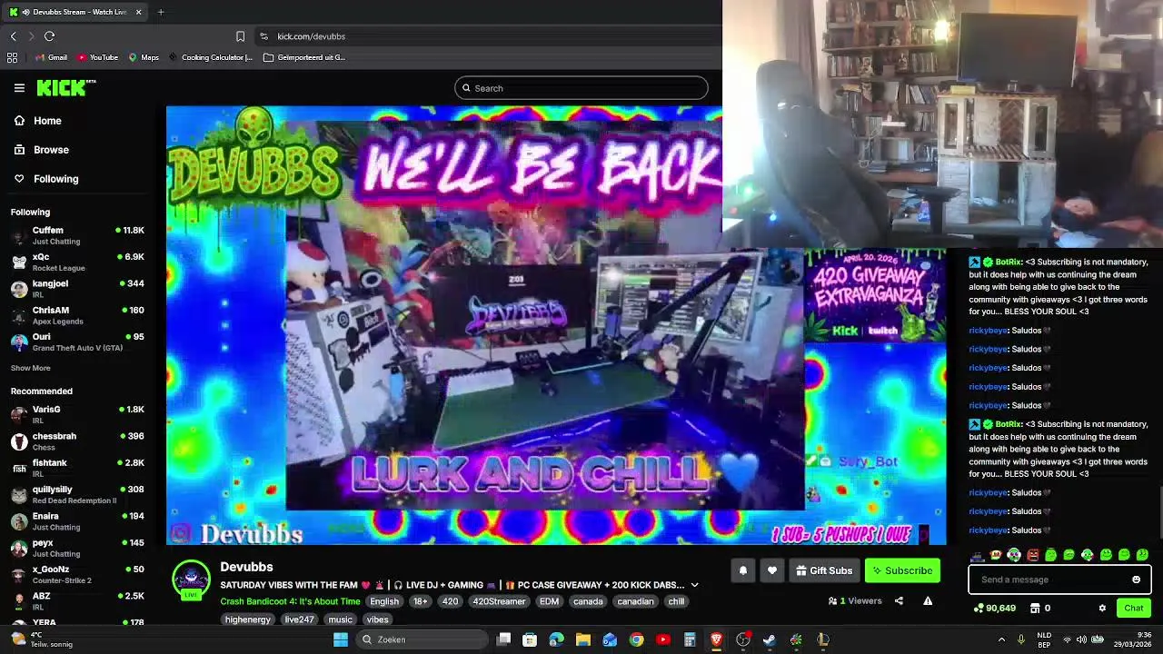
Task: Click the Gift Subs button
Action: pos(824,570)
